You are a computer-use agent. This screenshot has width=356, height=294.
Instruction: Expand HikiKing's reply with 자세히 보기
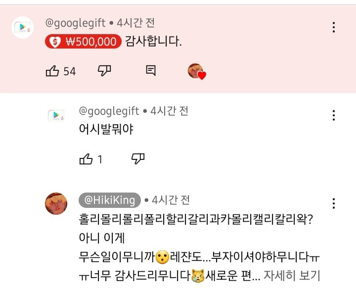click(291, 275)
